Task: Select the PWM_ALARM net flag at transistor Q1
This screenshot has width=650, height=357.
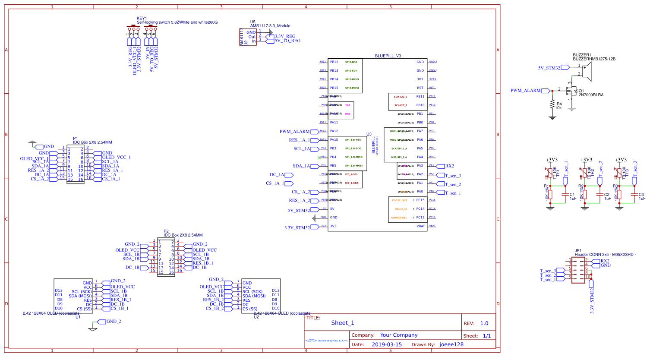Action: 530,91
